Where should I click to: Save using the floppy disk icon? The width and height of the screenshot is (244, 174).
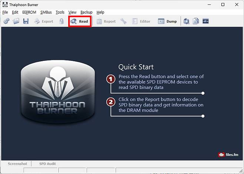coord(26,22)
